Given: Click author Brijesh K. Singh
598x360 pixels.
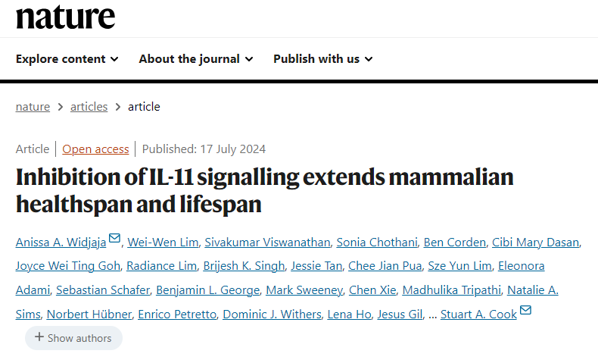Looking at the screenshot, I should coord(244,266).
